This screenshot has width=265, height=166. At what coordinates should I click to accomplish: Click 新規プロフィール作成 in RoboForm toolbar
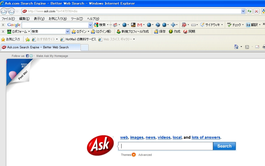pyautogui.click(x=133, y=32)
